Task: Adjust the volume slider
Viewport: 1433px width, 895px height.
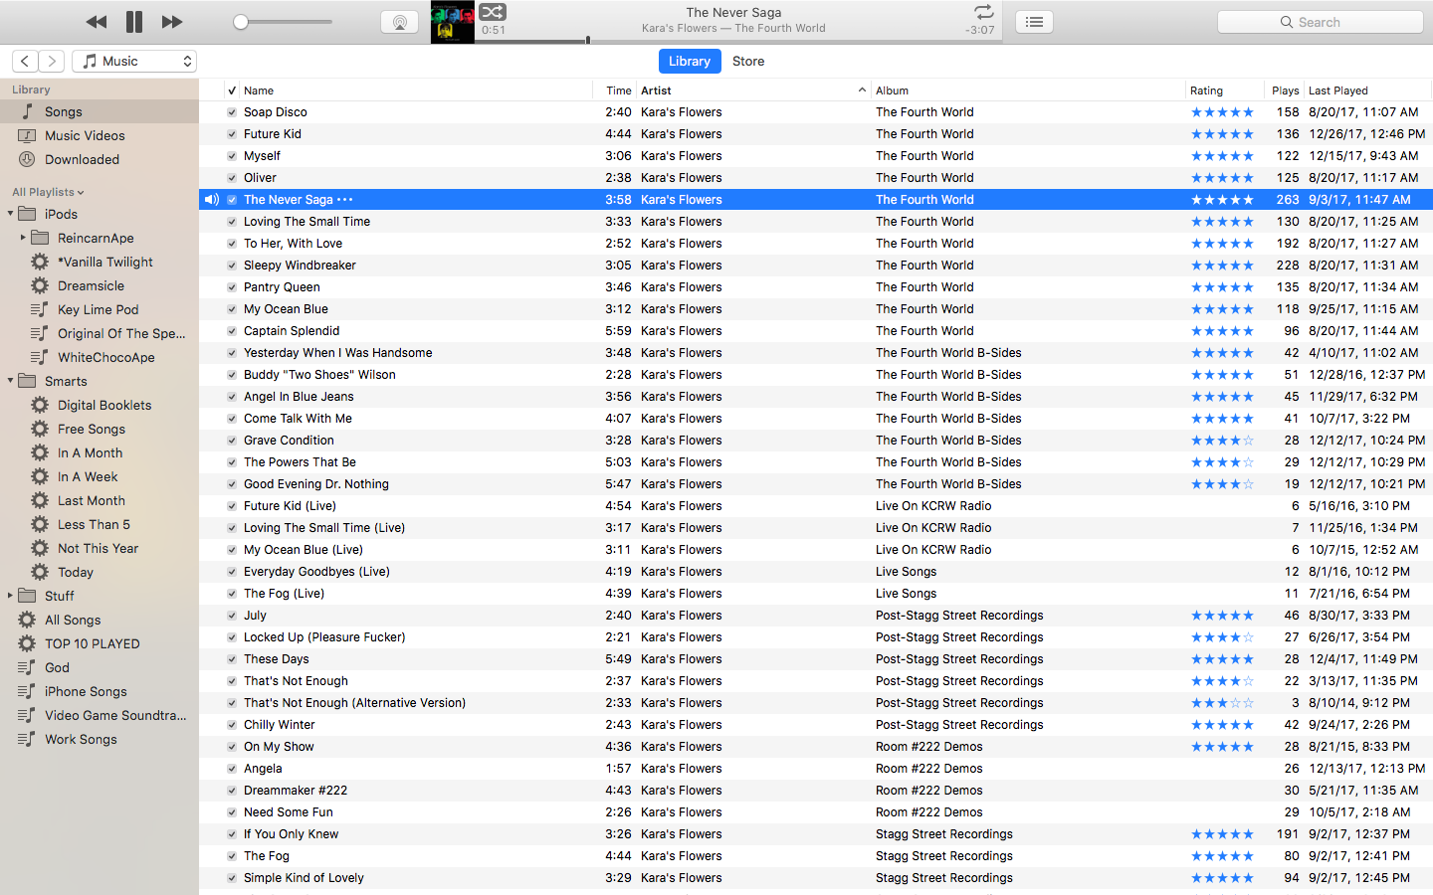Action: pos(283,22)
